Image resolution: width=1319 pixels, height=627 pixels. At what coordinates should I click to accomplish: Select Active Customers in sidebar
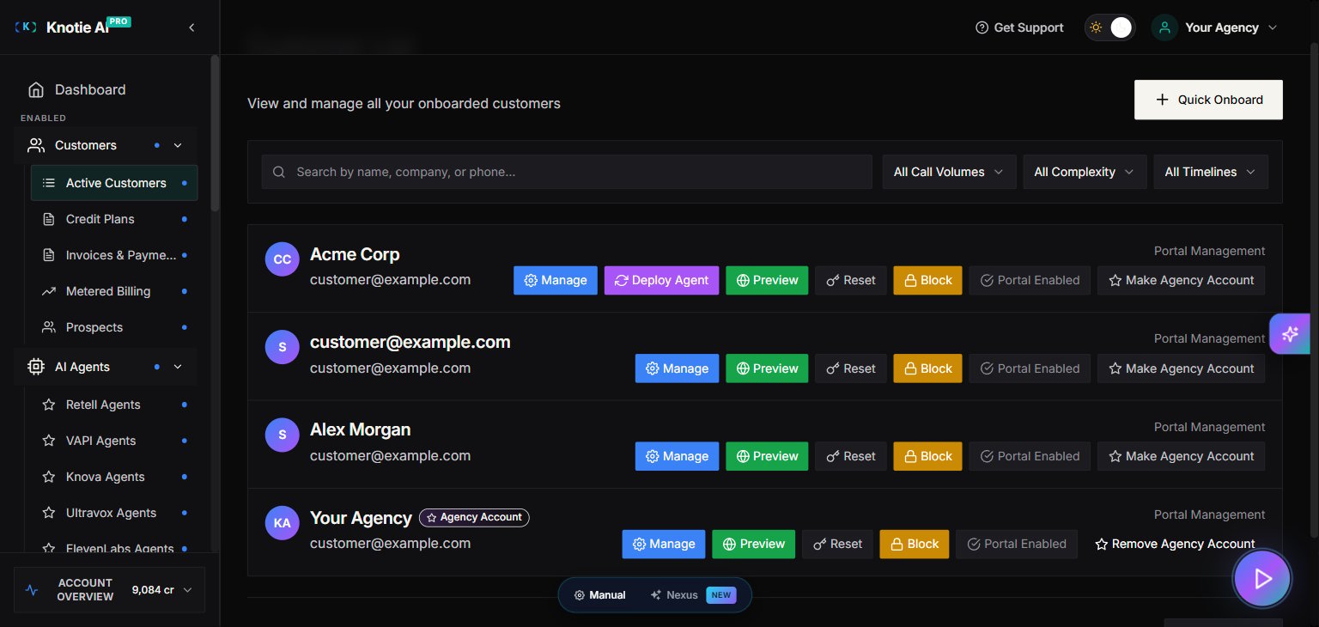[114, 183]
